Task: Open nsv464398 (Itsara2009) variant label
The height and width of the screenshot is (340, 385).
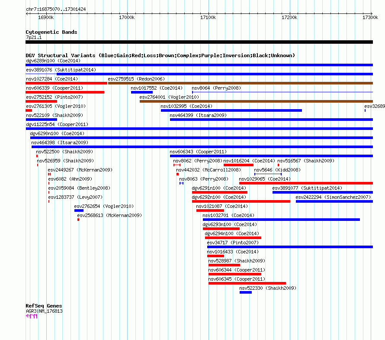Action: [60, 142]
